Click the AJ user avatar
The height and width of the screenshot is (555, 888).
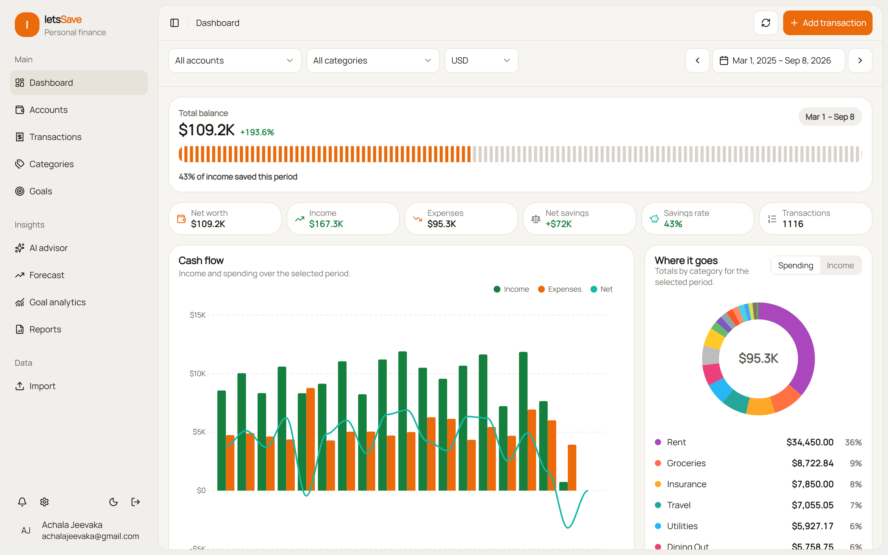coord(26,530)
